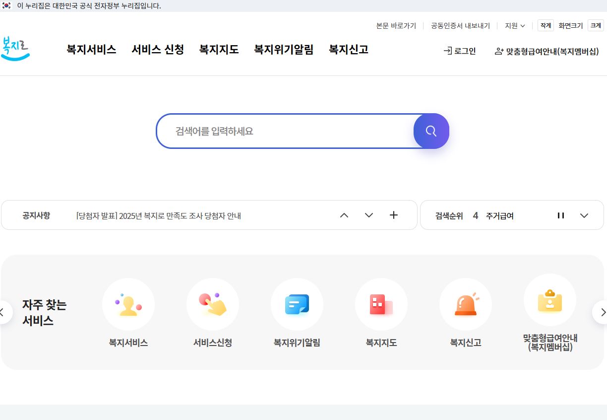The height and width of the screenshot is (420, 607).
Task: Open 복지위기알림 via its chat bubble icon
Action: [297, 304]
